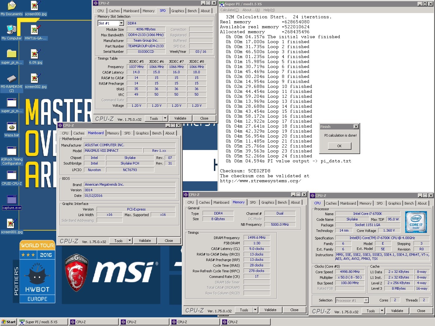Select last CPU-Z taskbar button
Screen dimensions: 435x326
click(x=245, y=322)
